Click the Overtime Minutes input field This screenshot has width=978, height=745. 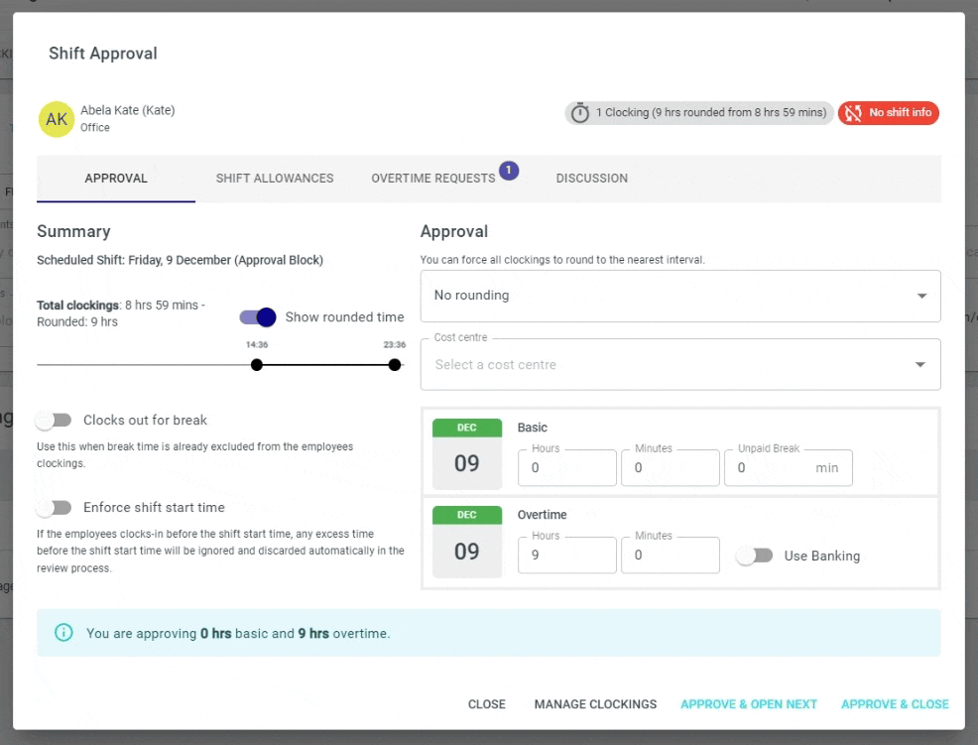click(670, 555)
